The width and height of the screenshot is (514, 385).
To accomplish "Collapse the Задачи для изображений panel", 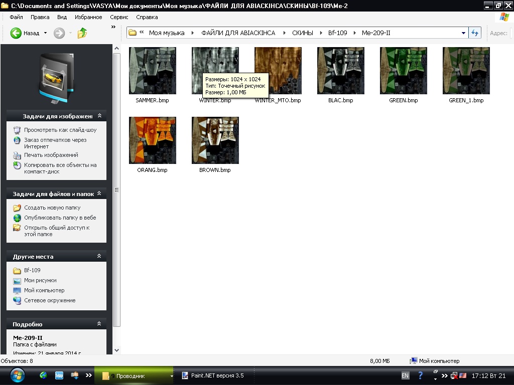I will point(100,116).
